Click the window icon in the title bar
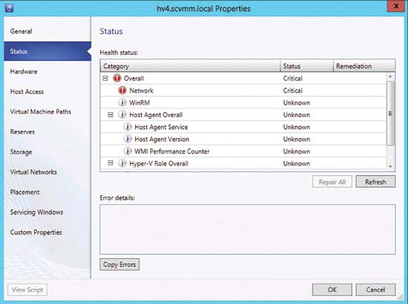The width and height of the screenshot is (408, 304). 9,8
